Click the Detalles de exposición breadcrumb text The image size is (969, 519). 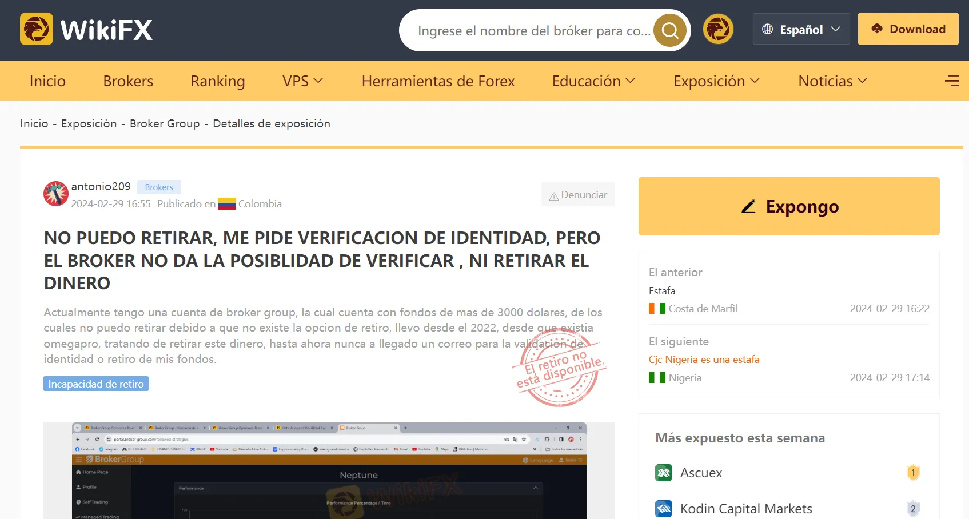click(x=272, y=123)
